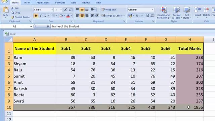
Task: Click Decrease Decimal
Action: (152, 16)
